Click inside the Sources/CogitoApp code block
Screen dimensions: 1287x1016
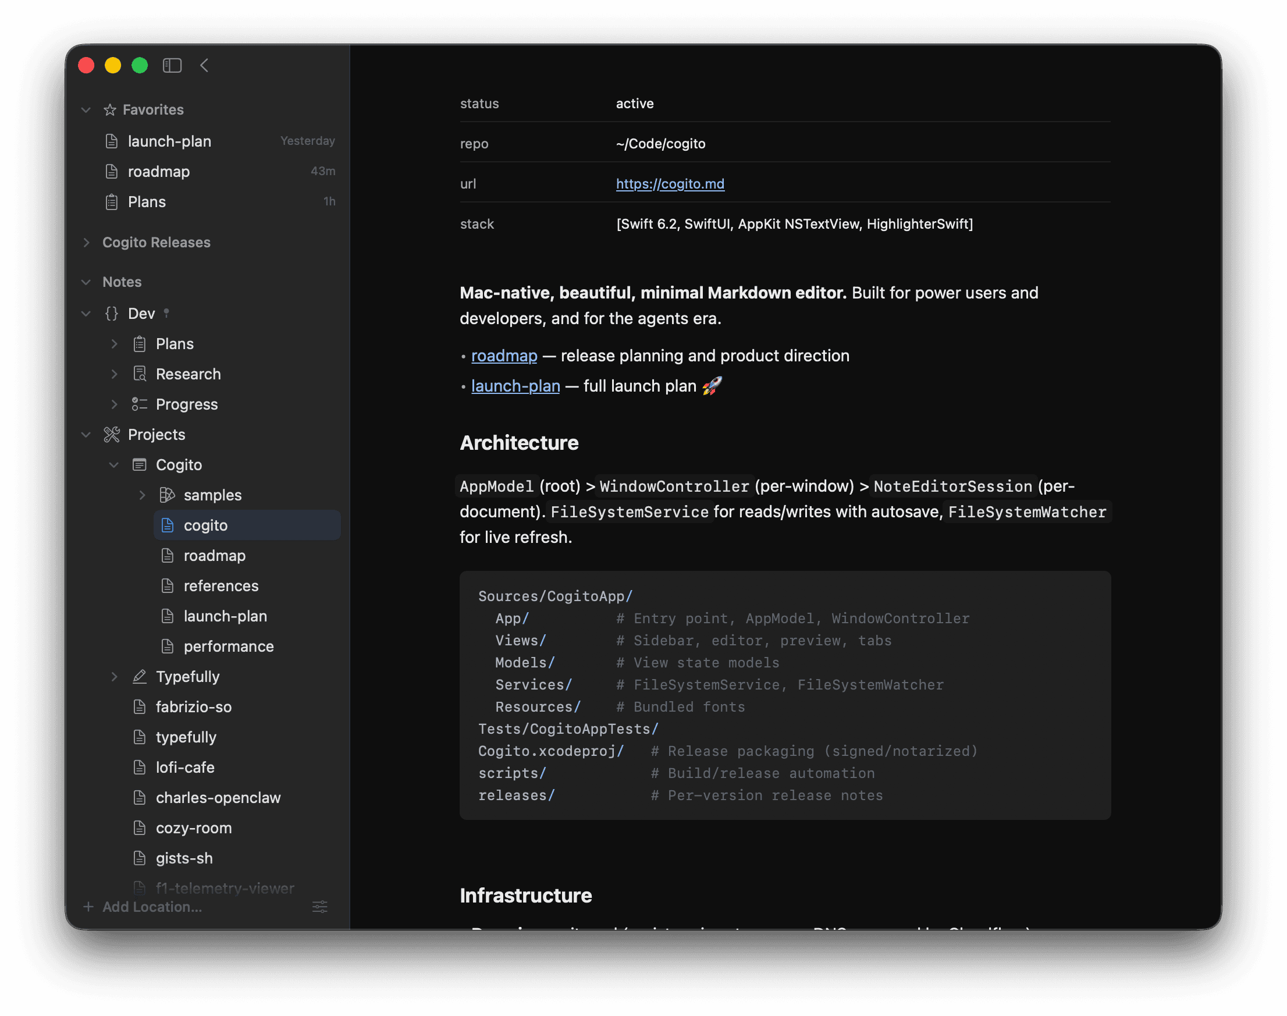pyautogui.click(x=785, y=695)
